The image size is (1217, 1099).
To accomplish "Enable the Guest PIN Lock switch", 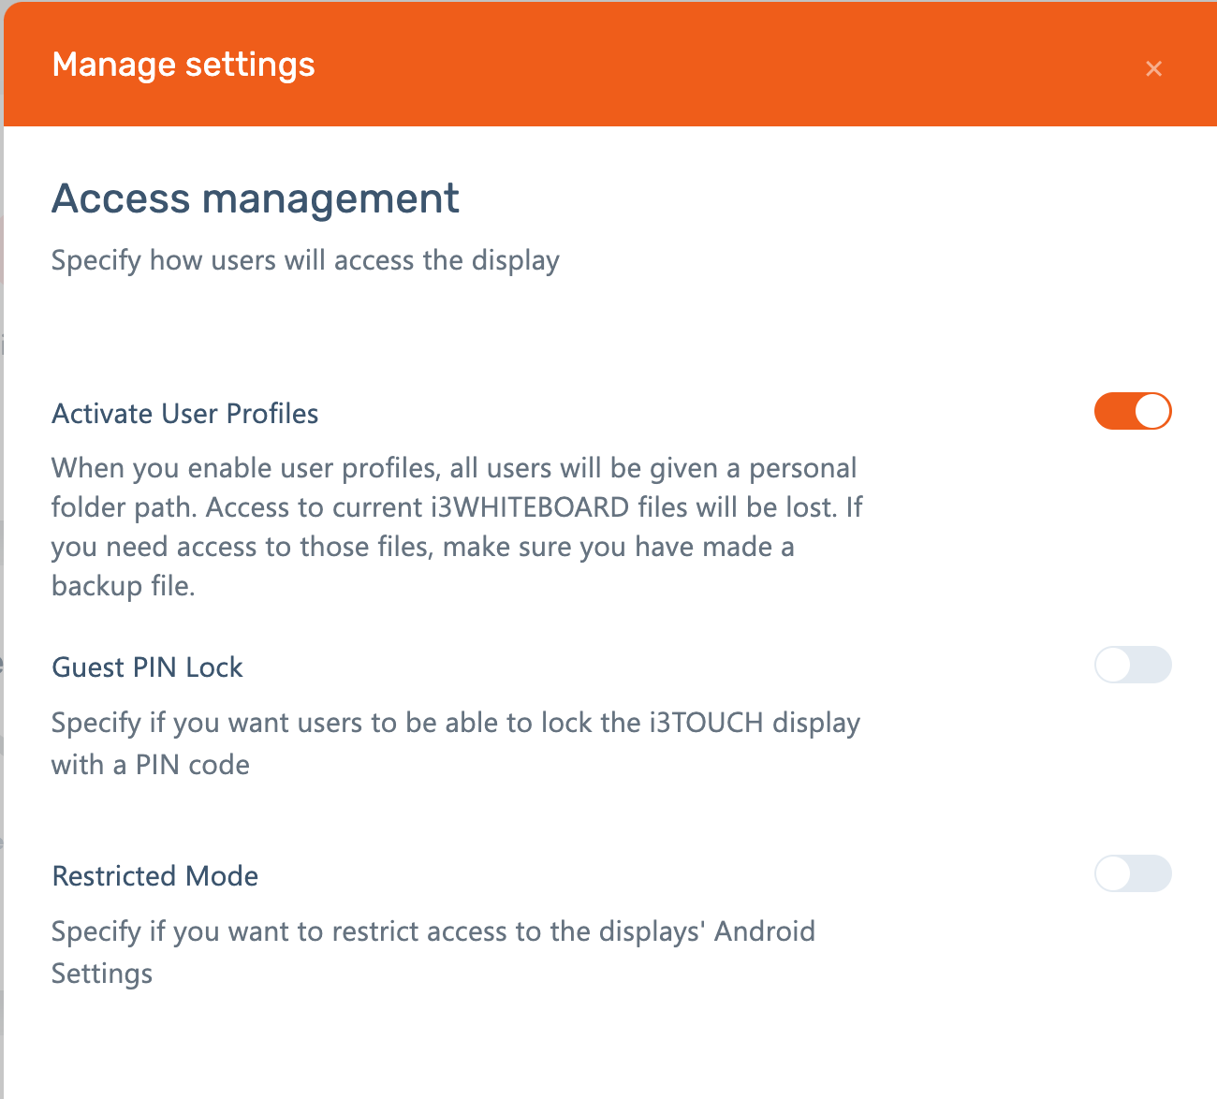I will pos(1133,665).
